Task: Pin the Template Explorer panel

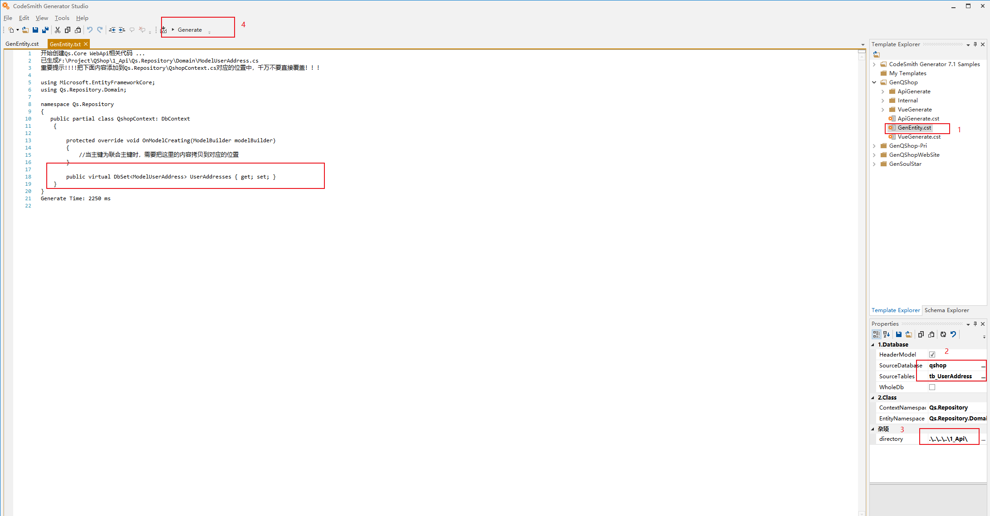Action: 975,44
